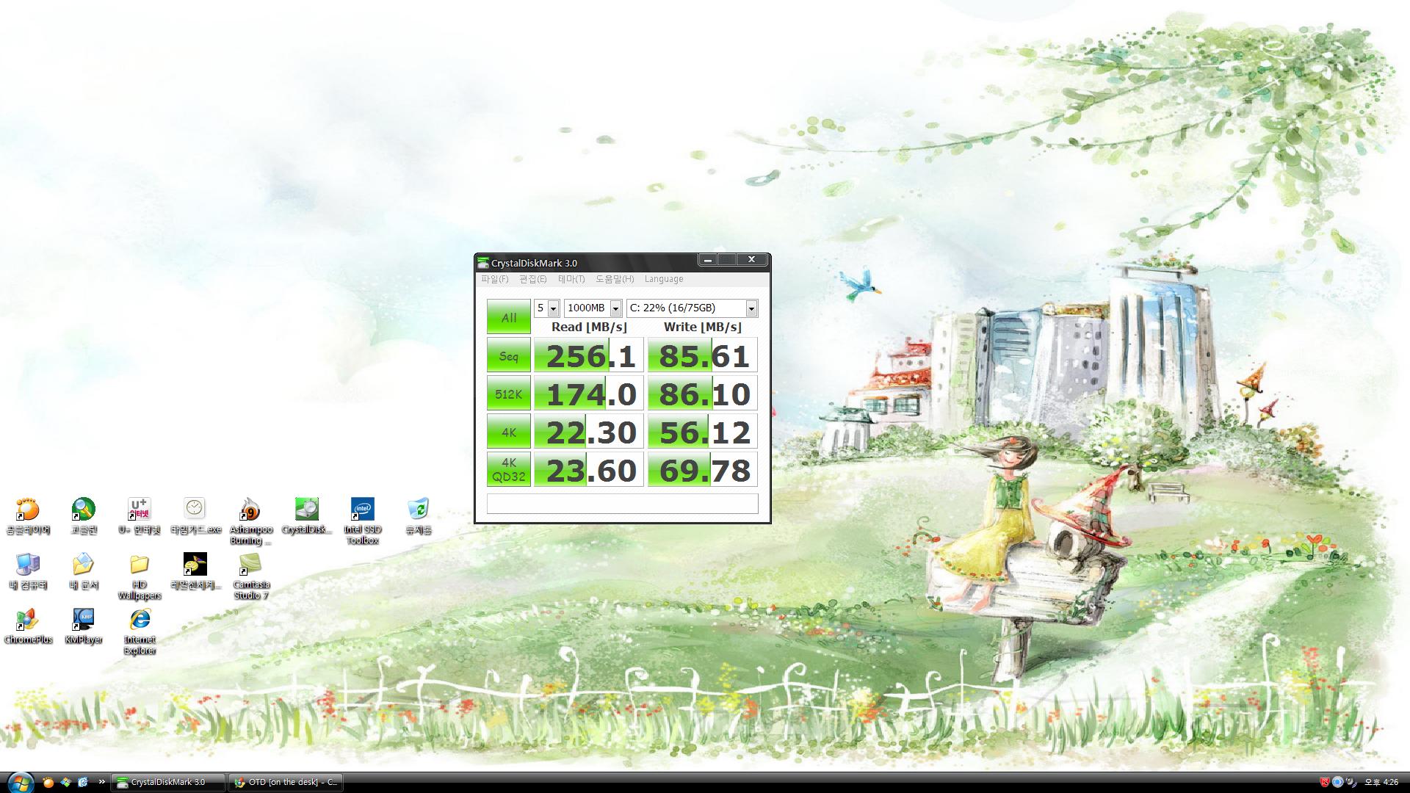Click the 4K read result 22.30
The height and width of the screenshot is (793, 1410).
[x=589, y=432]
